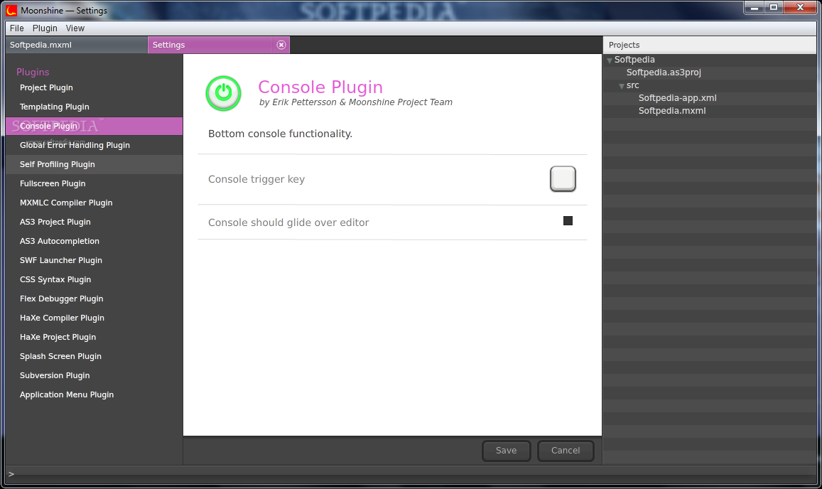Toggle the green Console Plugin power icon
This screenshot has width=822, height=489.
[223, 93]
